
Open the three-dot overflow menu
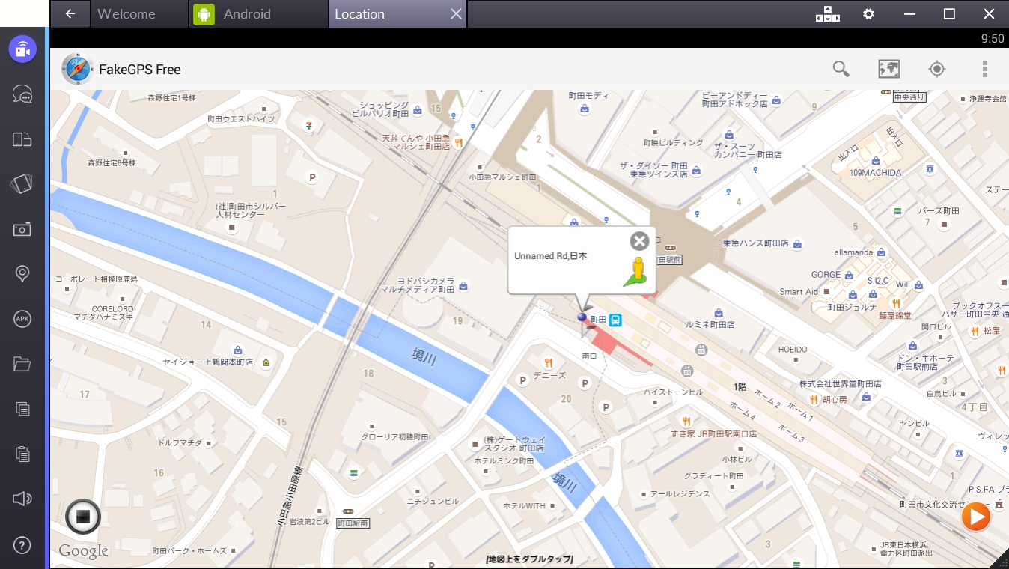click(985, 69)
